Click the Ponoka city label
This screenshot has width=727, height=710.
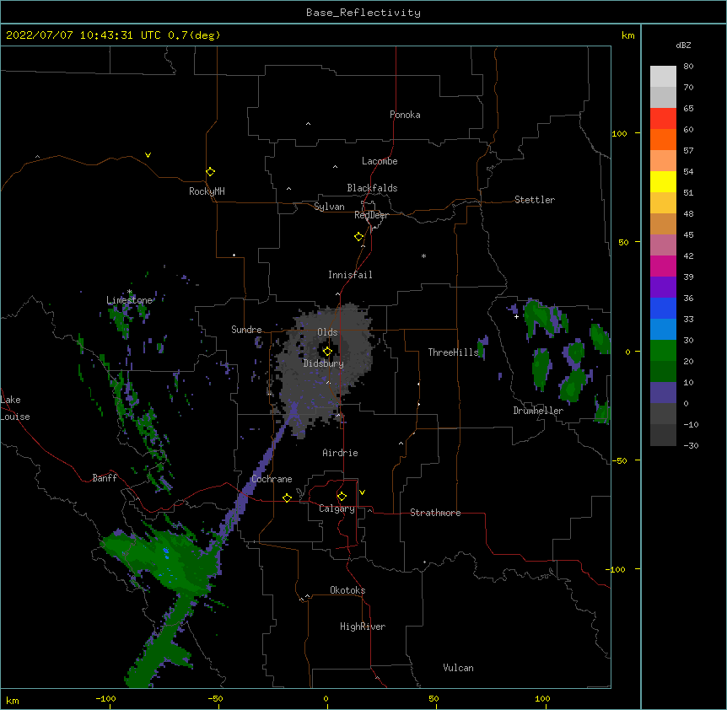coord(405,115)
